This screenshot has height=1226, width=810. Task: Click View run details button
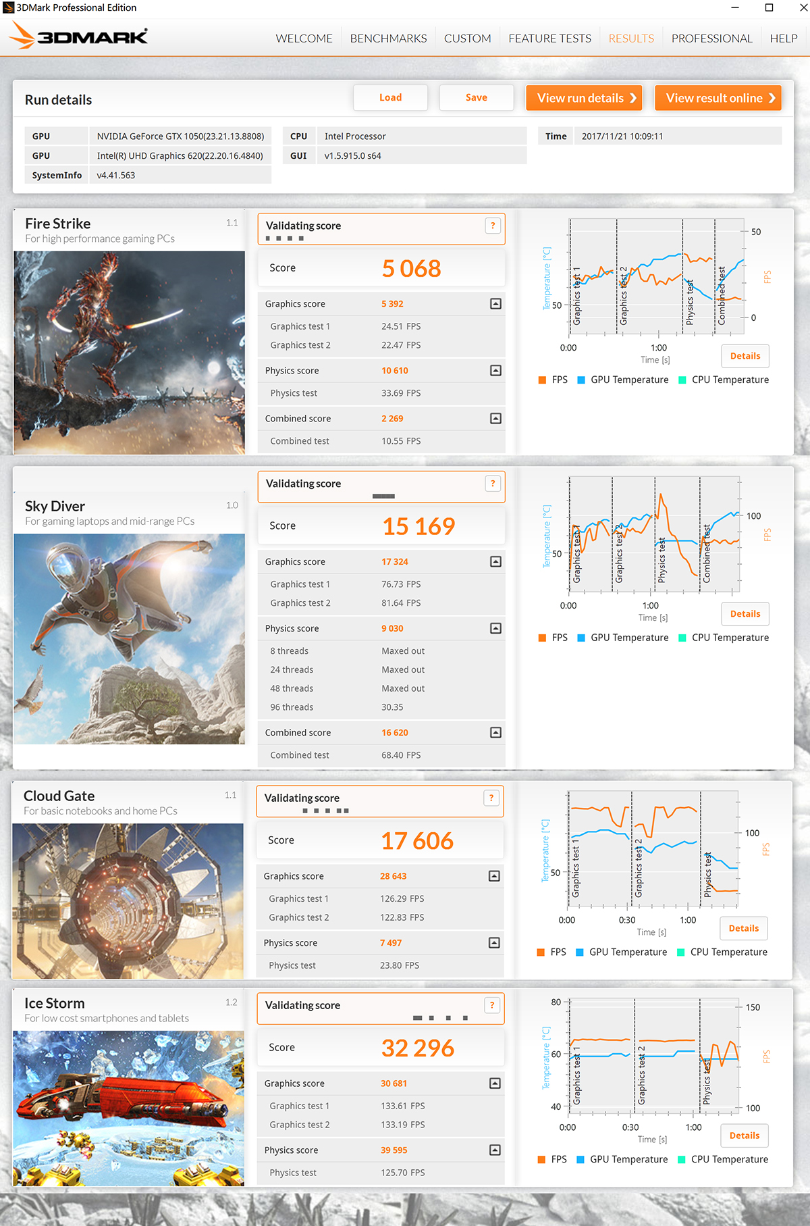pos(585,98)
